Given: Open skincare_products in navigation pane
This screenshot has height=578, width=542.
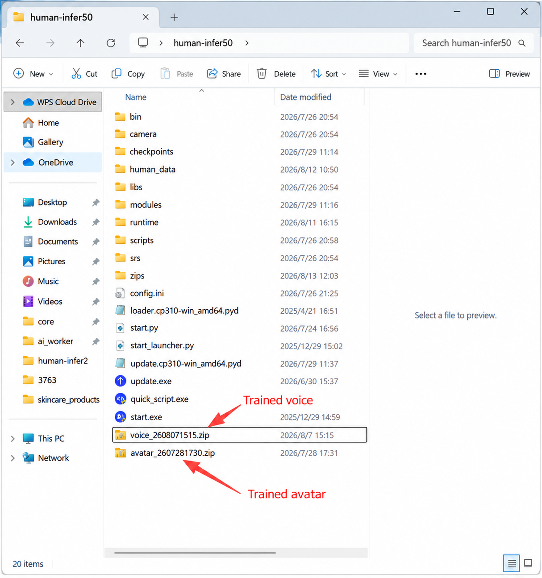Looking at the screenshot, I should [x=61, y=399].
